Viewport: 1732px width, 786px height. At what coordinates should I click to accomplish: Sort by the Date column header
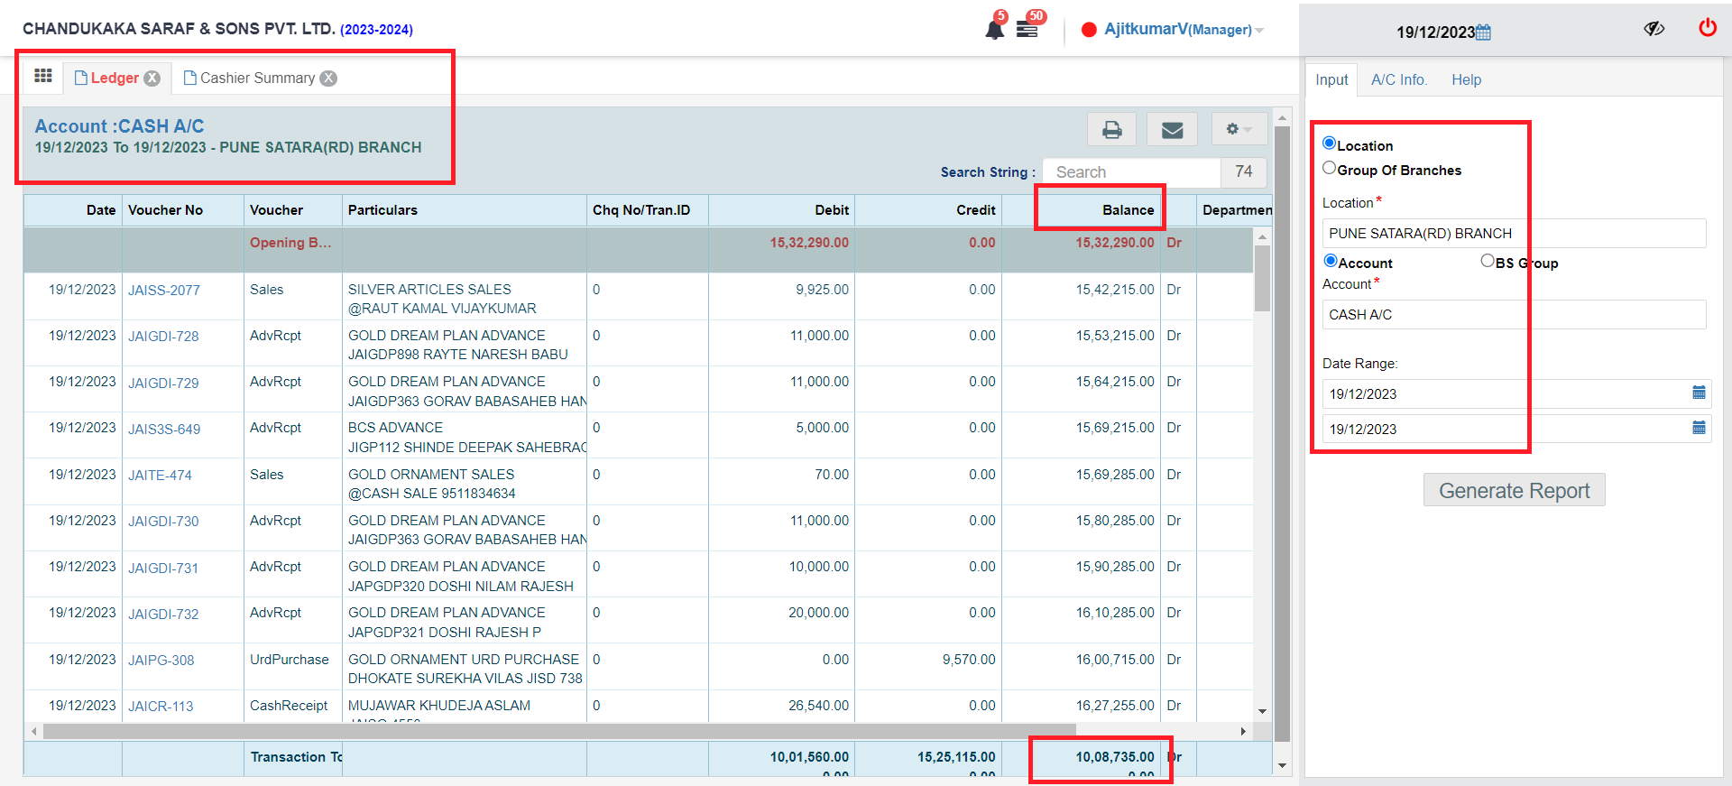pos(73,210)
